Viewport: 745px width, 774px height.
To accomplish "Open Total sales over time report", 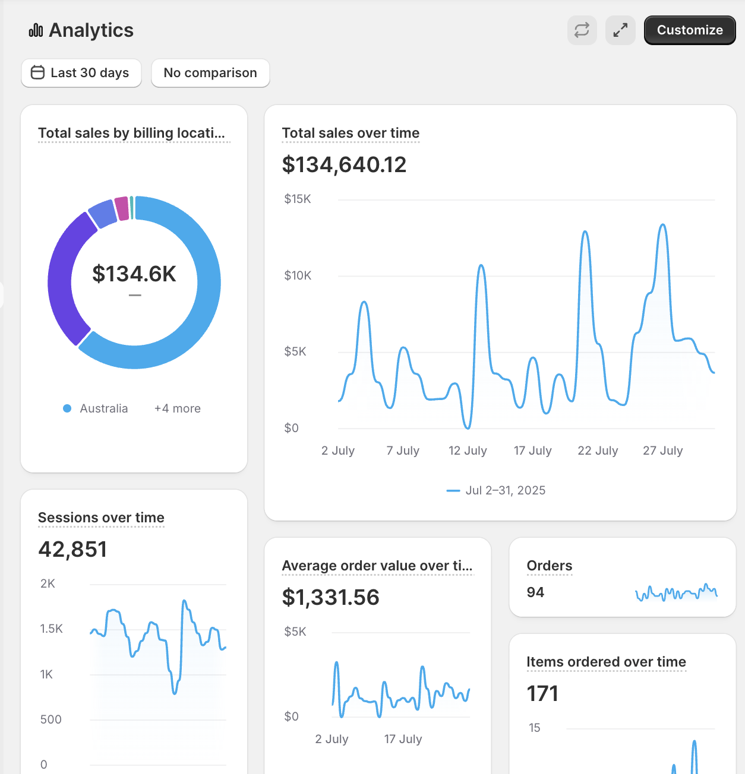I will click(351, 133).
